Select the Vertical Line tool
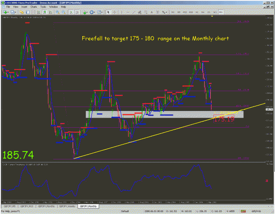Screen dimensions: 275x214 pos(122,12)
